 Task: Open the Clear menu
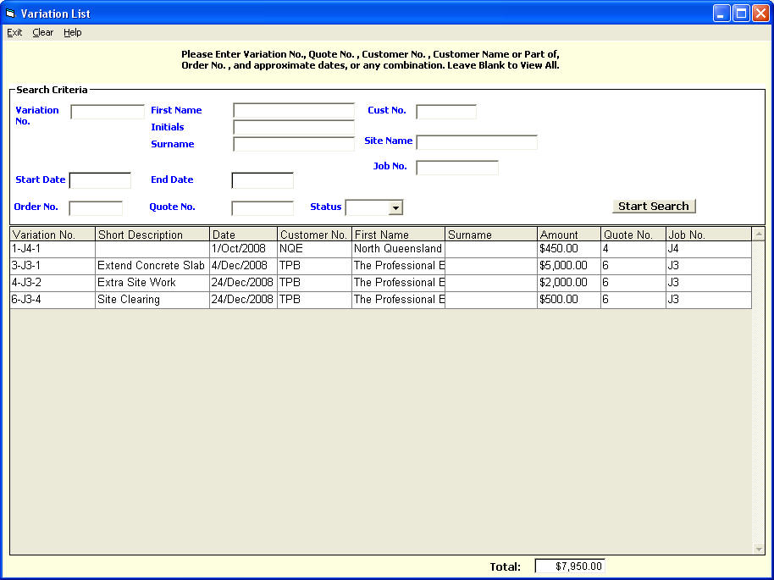[x=43, y=32]
